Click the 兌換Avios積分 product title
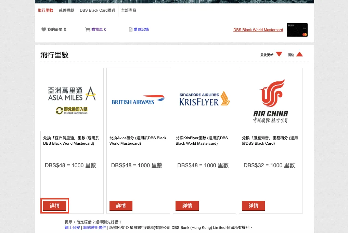348x233 pixels. 138,141
